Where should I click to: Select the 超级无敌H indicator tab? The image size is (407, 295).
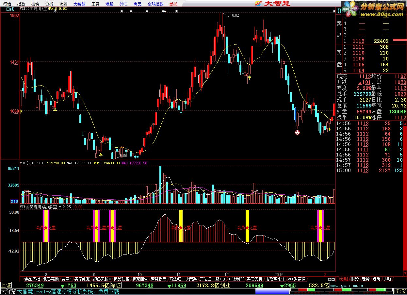(x=102, y=279)
